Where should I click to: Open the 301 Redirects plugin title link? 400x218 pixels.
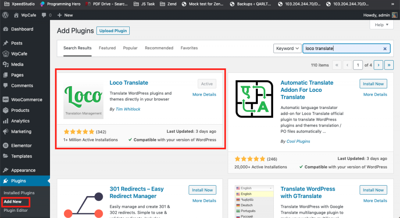click(x=136, y=193)
